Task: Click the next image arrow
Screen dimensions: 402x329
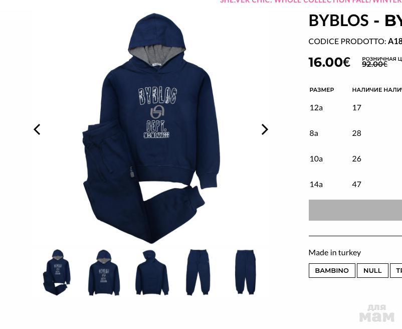Action: [x=265, y=129]
